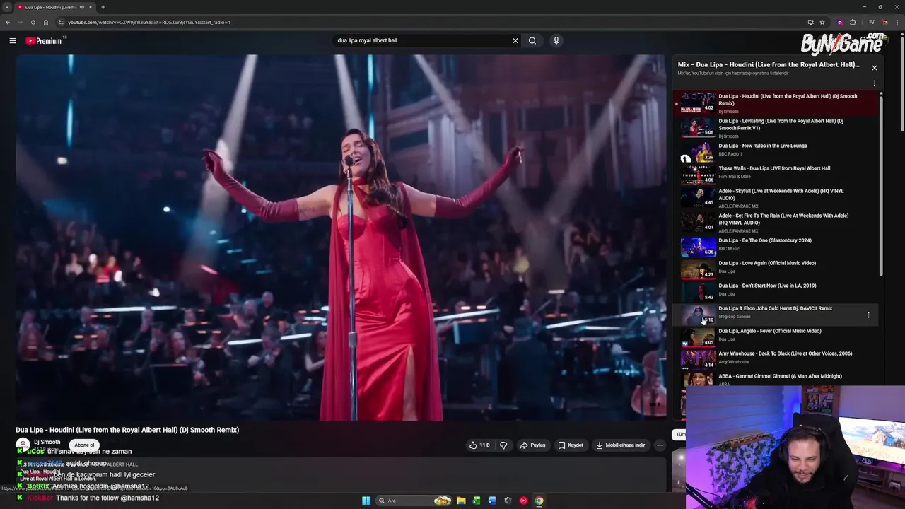Open the video title Houdini heading

coord(127,430)
